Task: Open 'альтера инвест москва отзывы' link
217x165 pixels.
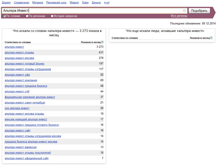Action: [24, 114]
